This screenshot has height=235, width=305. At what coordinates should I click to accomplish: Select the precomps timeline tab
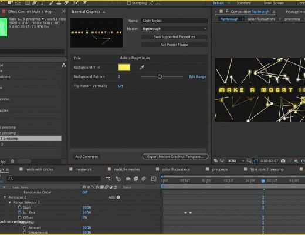220,169
